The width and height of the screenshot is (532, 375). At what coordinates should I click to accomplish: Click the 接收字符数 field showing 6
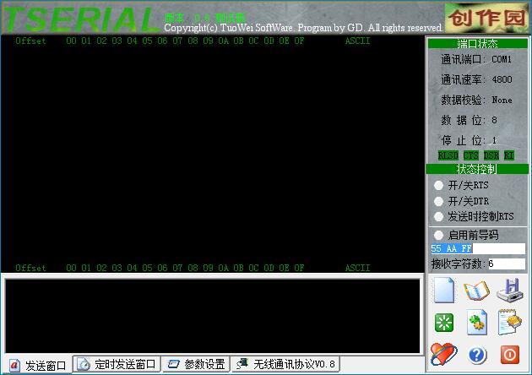pos(507,264)
